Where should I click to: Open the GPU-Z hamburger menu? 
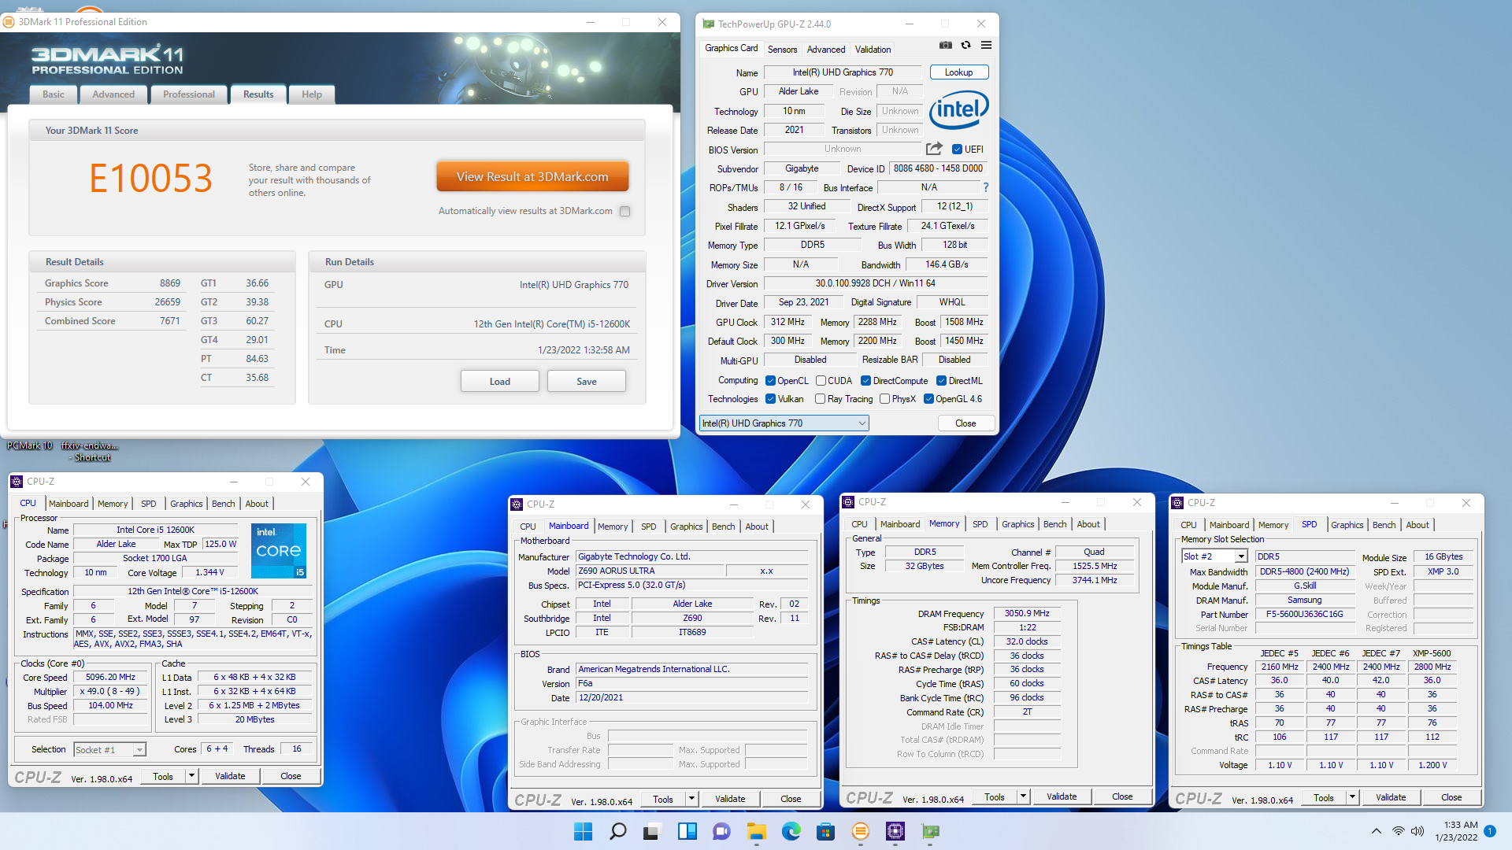(986, 46)
